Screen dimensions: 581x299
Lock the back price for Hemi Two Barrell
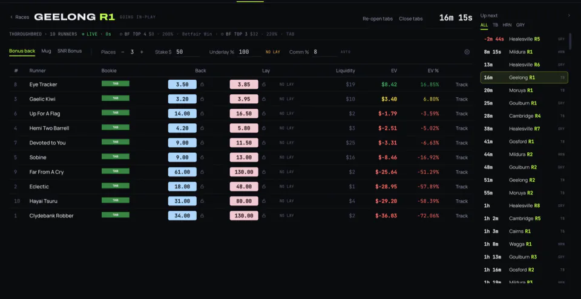click(x=202, y=128)
